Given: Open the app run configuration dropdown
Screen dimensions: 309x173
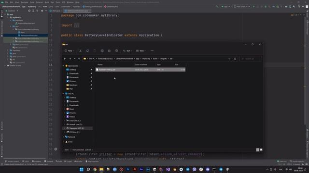Looking at the screenshot, I should (225, 6).
